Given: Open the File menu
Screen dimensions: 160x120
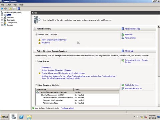Looking at the screenshot, I should point(3,5).
